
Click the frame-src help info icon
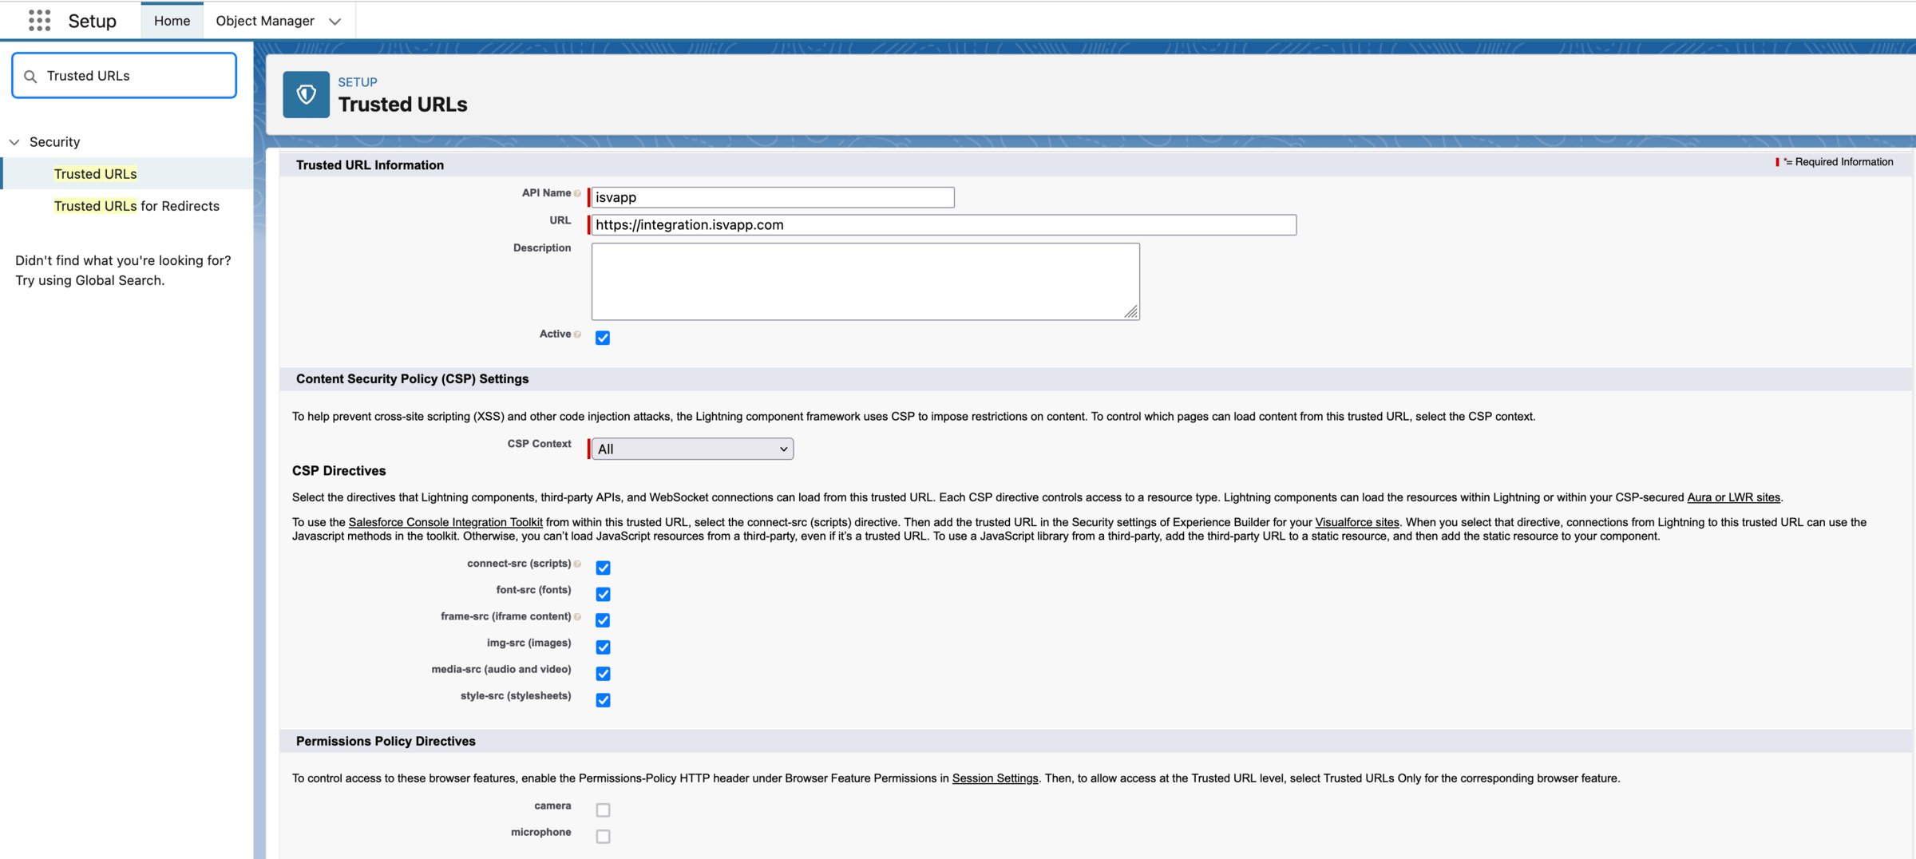click(x=577, y=617)
